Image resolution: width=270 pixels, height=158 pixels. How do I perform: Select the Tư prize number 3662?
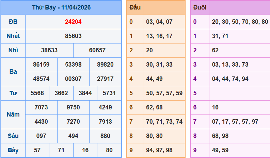(61, 93)
